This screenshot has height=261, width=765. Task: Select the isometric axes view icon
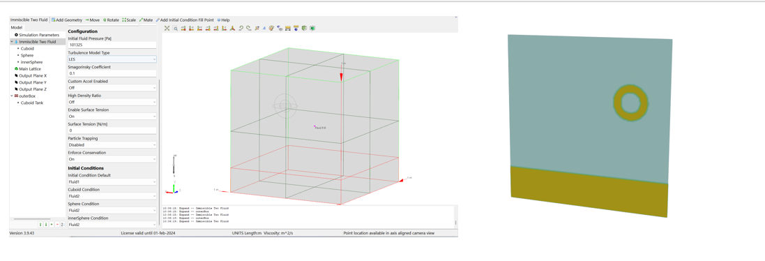point(233,29)
